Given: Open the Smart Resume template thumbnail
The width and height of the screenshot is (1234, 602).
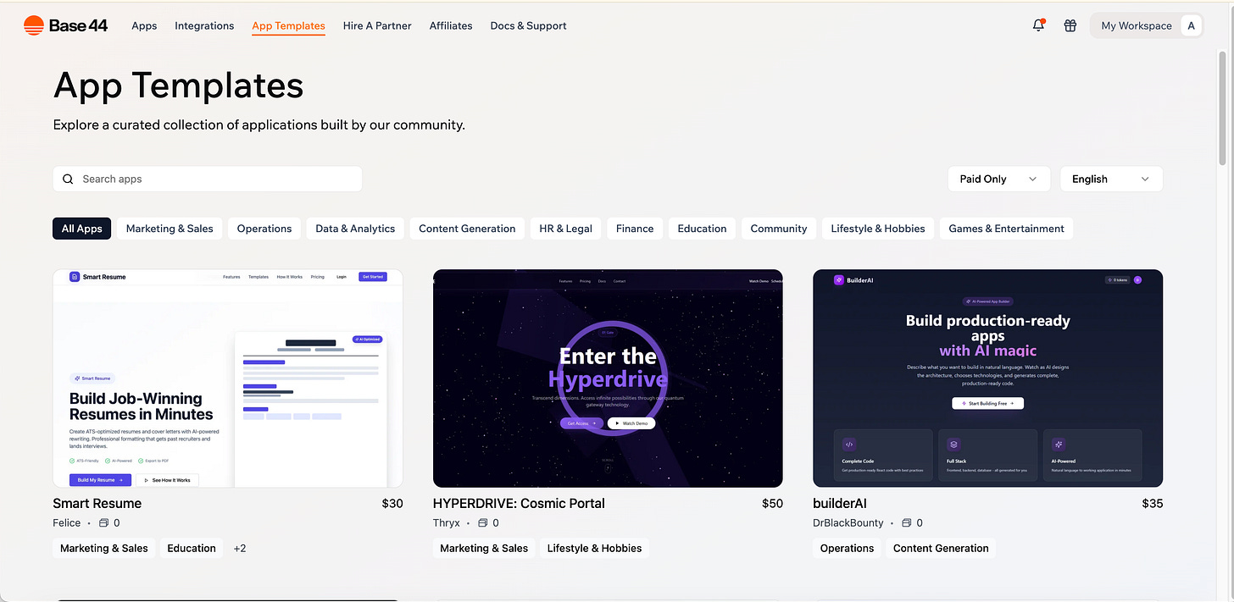Looking at the screenshot, I should 228,378.
